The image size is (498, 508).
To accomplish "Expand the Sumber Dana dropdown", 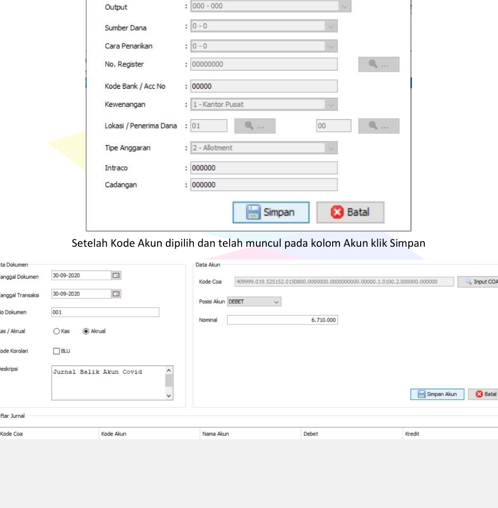I will pyautogui.click(x=331, y=27).
